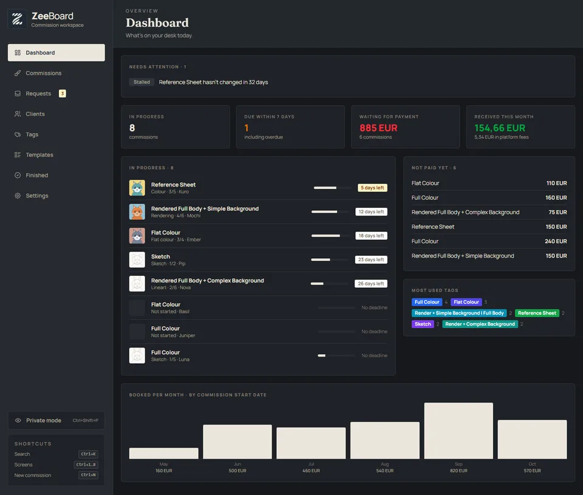
Task: Toggle Private mode
Action: [56, 421]
